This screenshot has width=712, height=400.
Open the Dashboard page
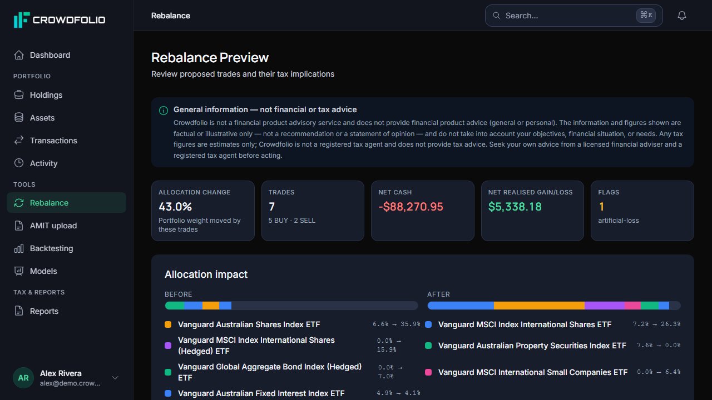coord(66,55)
